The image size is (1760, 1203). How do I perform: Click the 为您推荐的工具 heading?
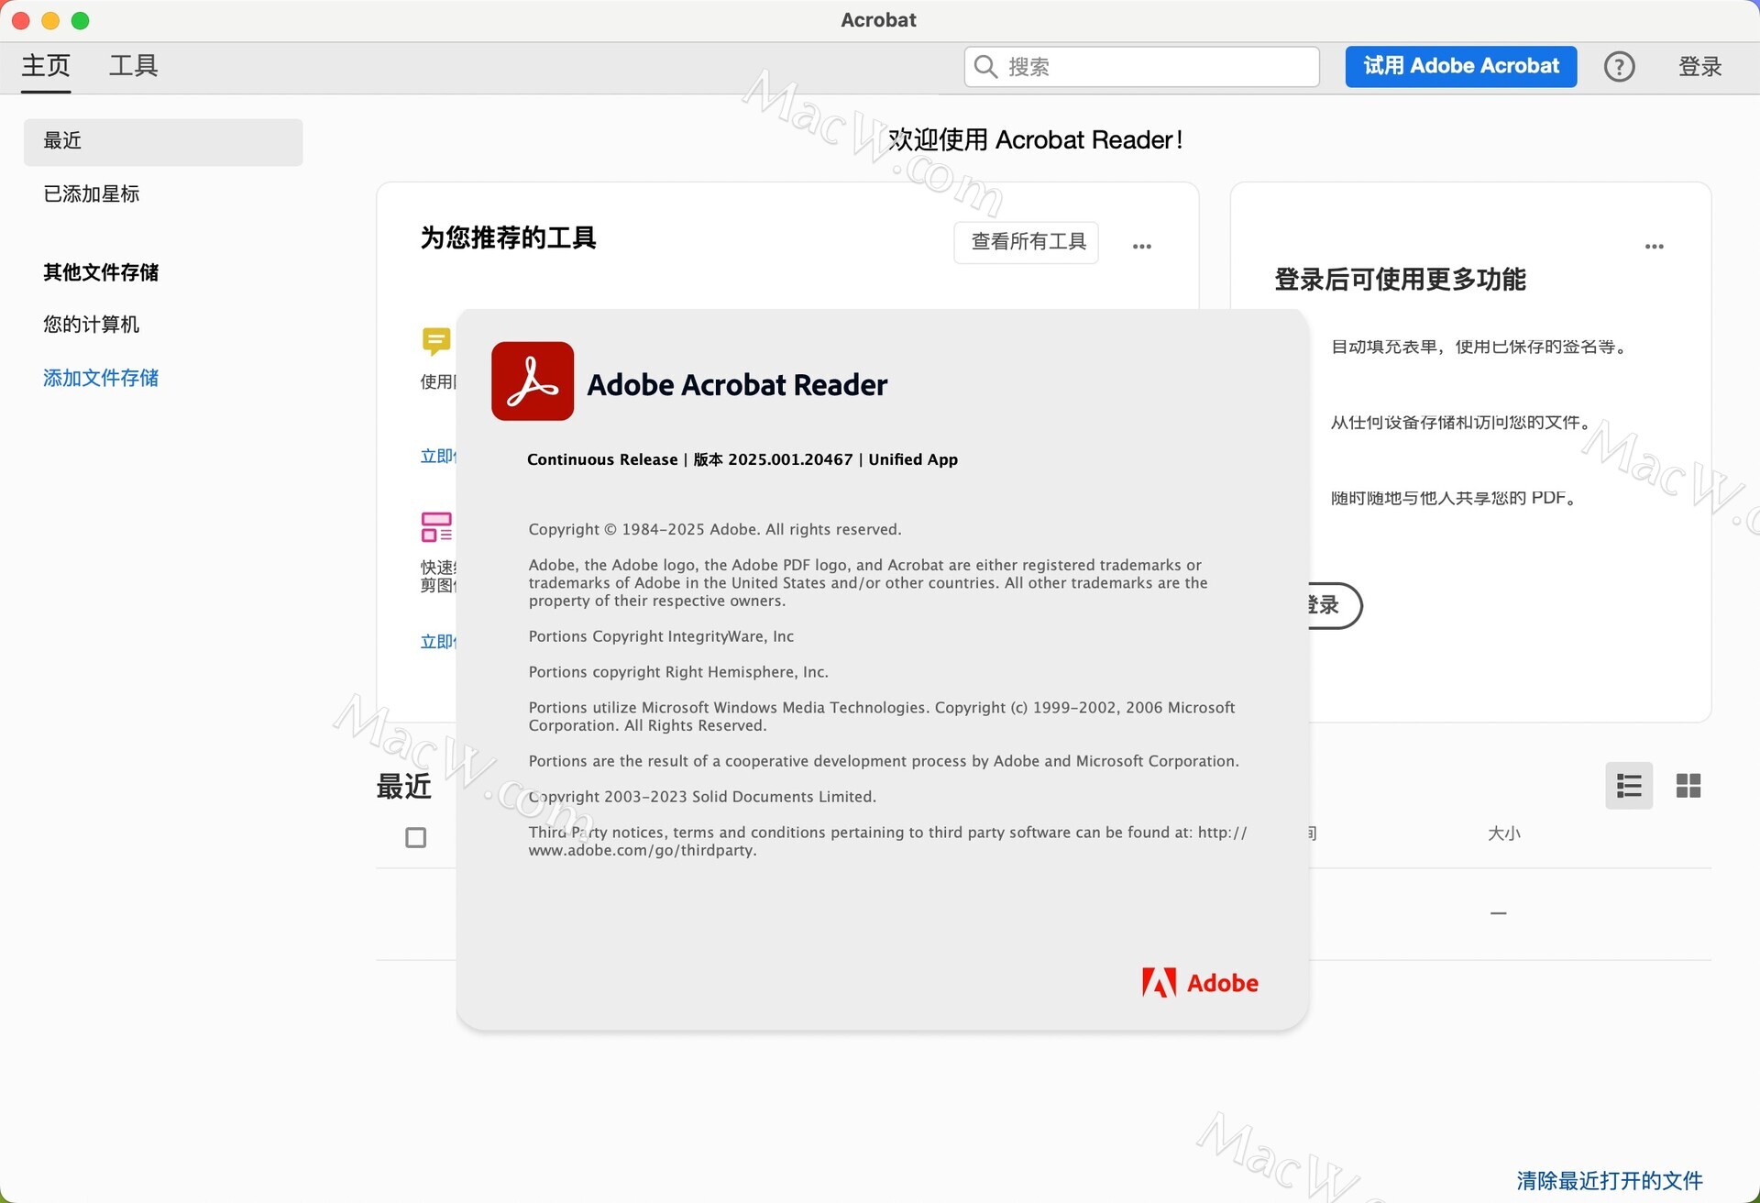509,238
